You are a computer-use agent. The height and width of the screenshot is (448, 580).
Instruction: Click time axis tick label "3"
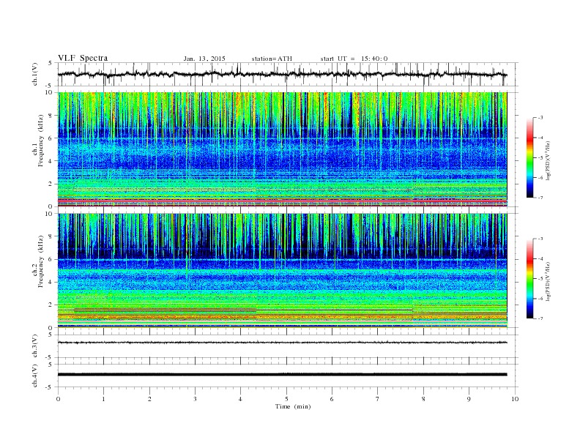195,399
